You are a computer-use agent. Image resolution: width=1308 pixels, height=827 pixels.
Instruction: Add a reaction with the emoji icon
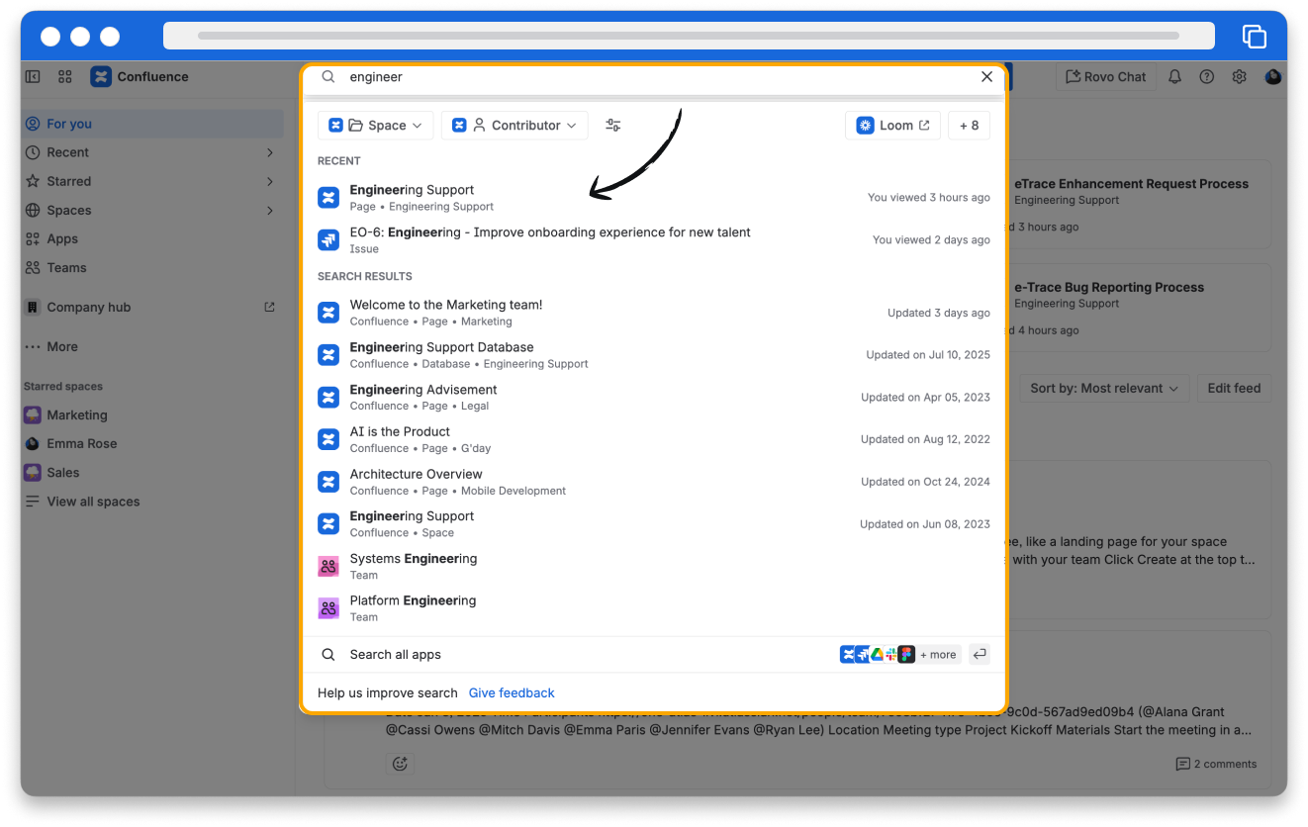click(400, 764)
